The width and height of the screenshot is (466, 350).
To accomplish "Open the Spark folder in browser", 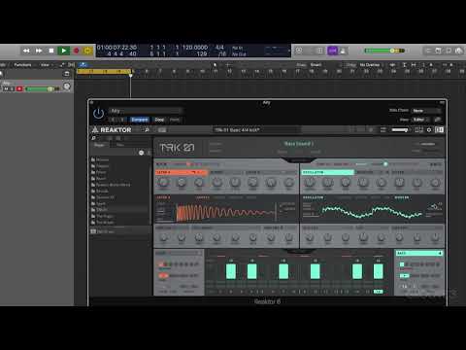I will coord(101,203).
